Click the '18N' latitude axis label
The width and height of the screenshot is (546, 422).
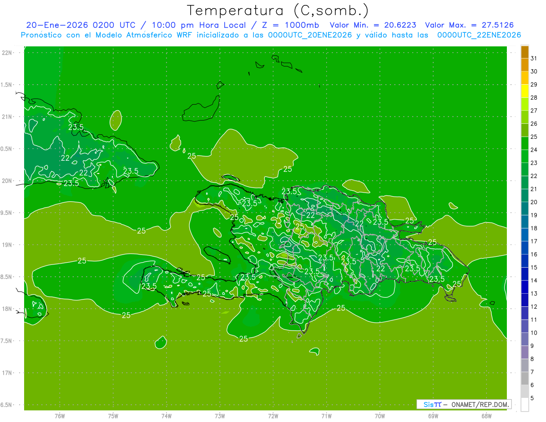coord(7,309)
